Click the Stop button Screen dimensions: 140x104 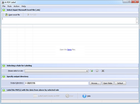coord(69,96)
